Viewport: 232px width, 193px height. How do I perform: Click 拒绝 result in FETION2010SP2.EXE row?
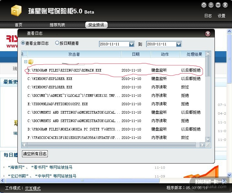[185, 104]
